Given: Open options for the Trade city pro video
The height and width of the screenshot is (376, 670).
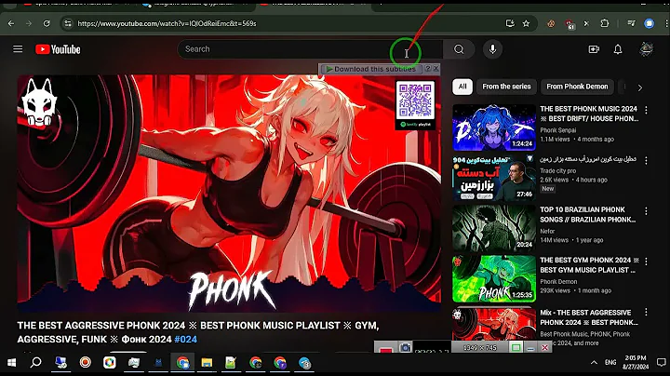Looking at the screenshot, I should click(646, 160).
